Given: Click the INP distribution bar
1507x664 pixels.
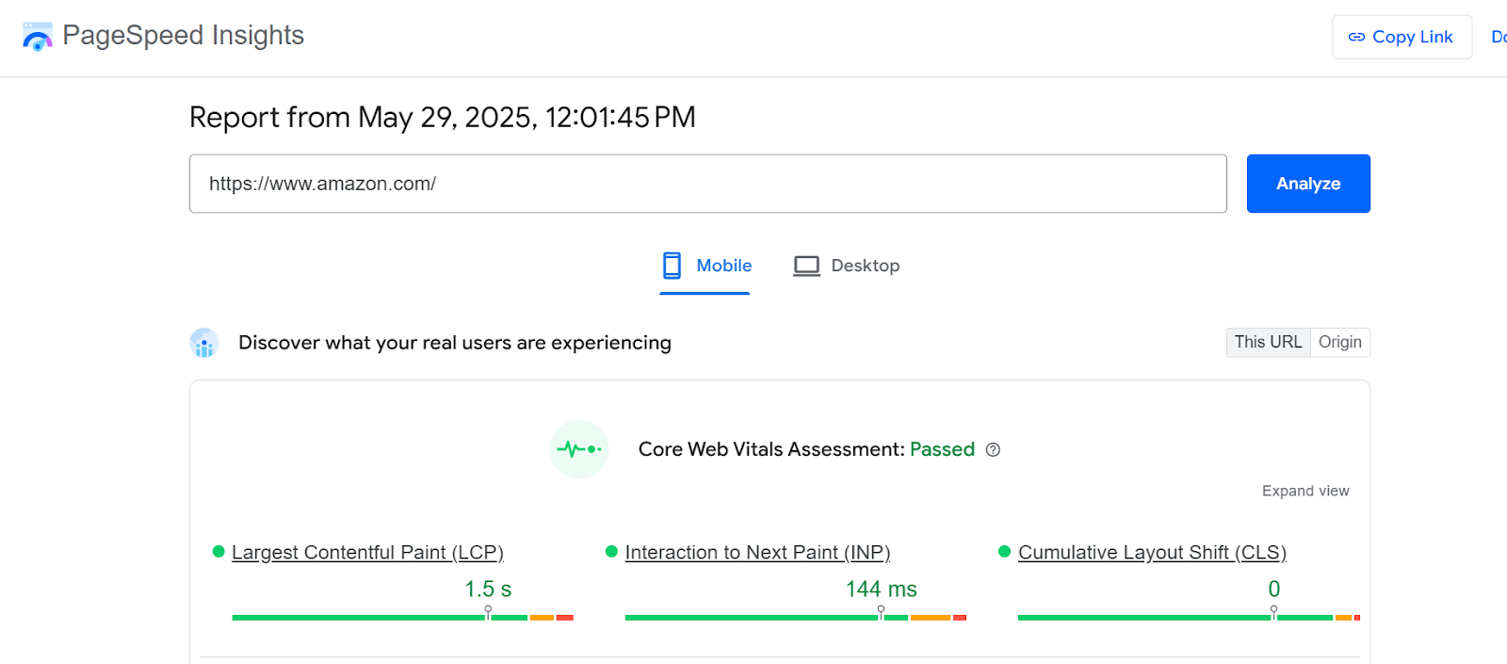Looking at the screenshot, I should pyautogui.click(x=796, y=618).
